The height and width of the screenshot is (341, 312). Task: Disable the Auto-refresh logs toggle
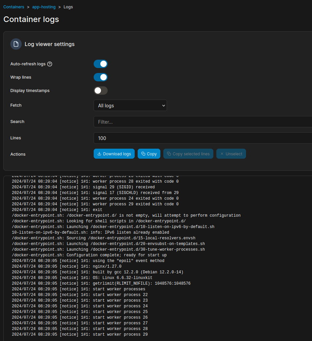click(x=101, y=64)
